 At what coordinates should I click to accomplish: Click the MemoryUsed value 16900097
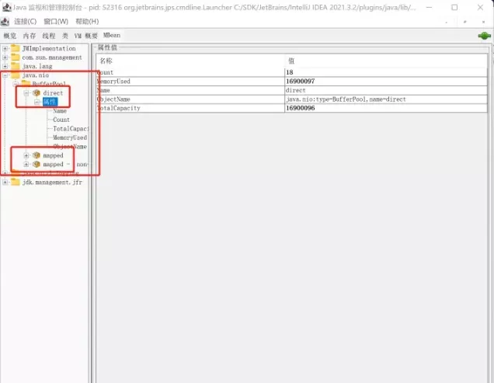point(385,82)
